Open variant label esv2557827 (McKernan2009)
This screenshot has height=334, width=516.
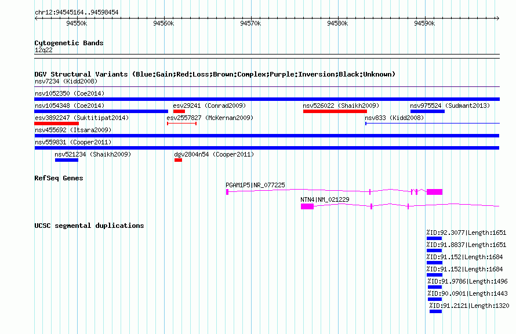(x=210, y=118)
